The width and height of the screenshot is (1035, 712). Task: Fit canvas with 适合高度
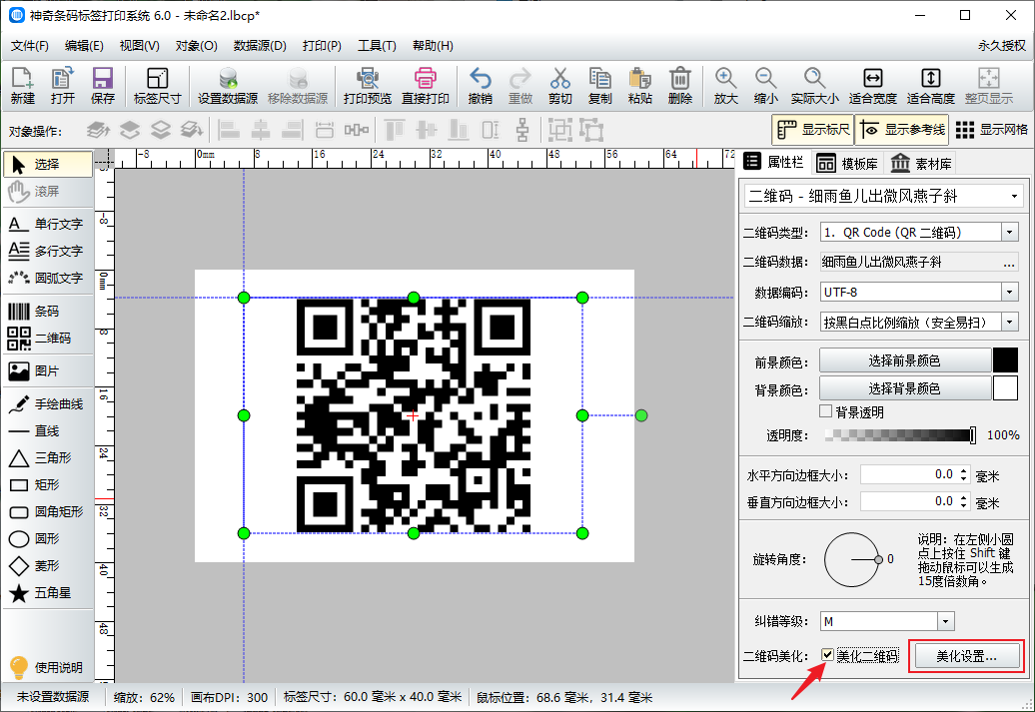pos(931,86)
